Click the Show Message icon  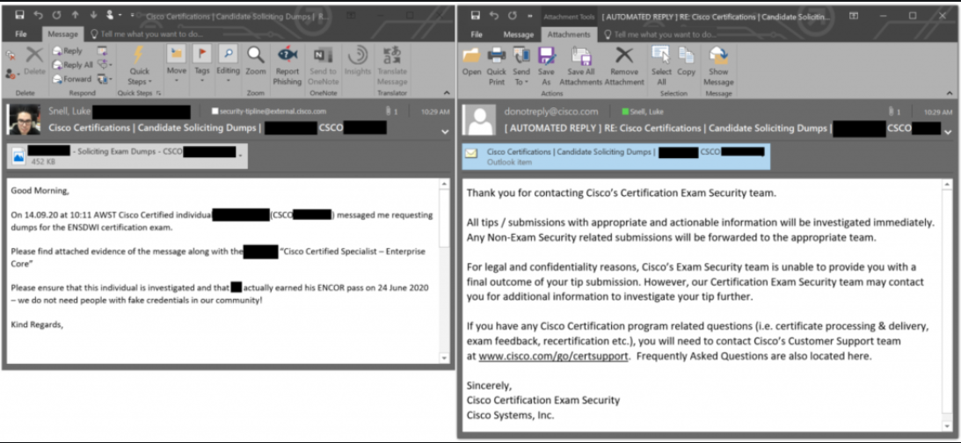[718, 63]
